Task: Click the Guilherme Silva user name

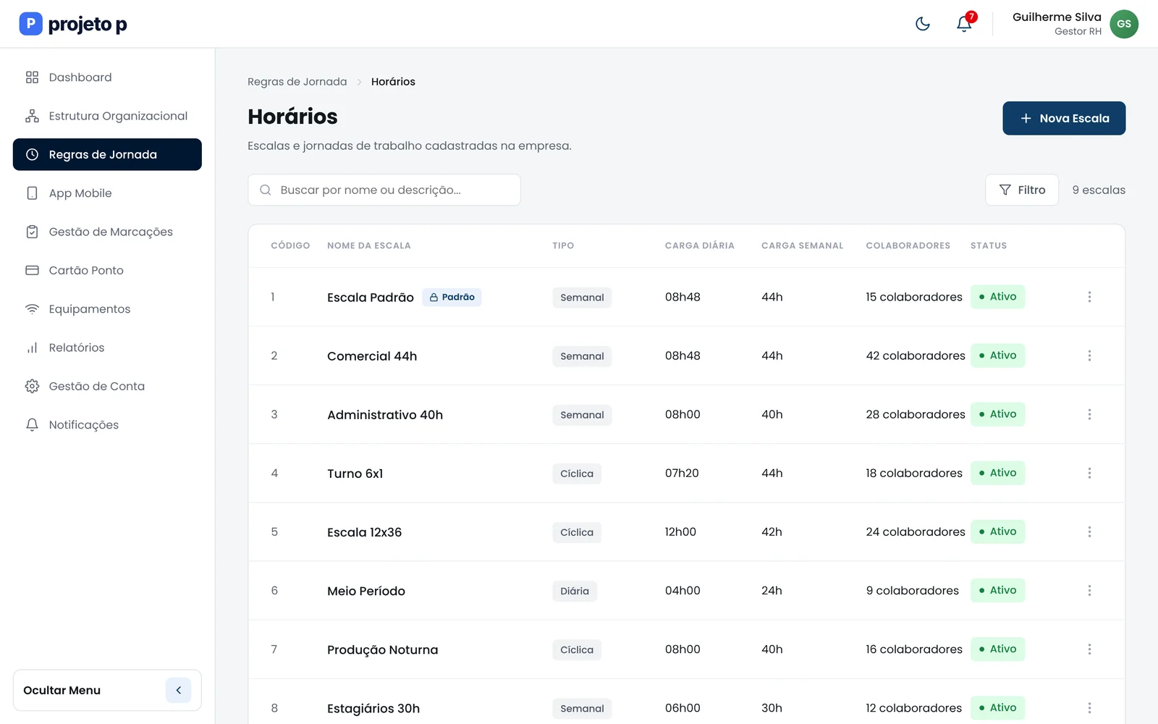Action: click(x=1057, y=17)
